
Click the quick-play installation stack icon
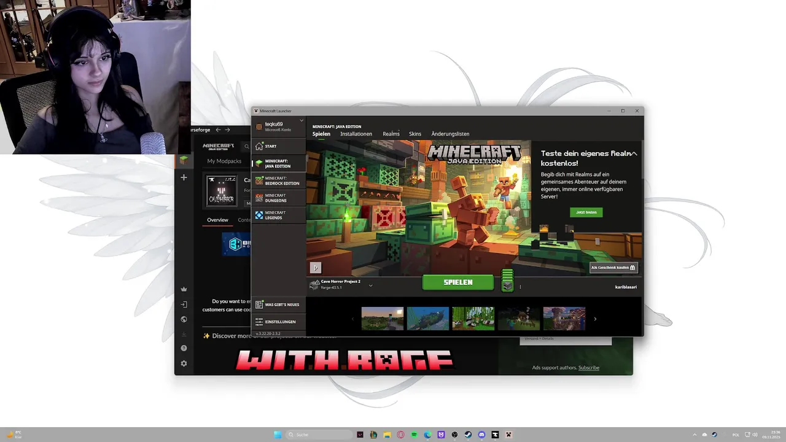507,281
